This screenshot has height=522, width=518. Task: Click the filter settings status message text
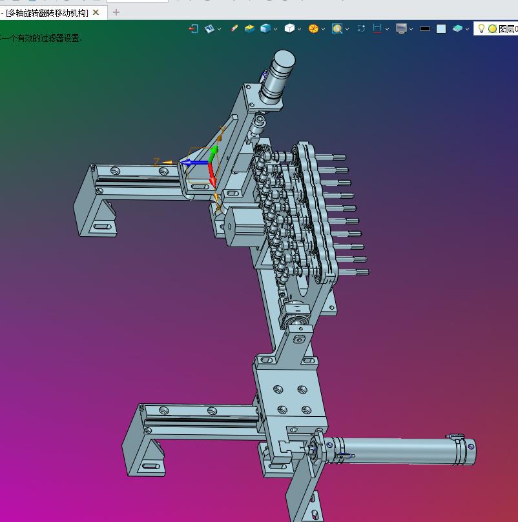41,39
